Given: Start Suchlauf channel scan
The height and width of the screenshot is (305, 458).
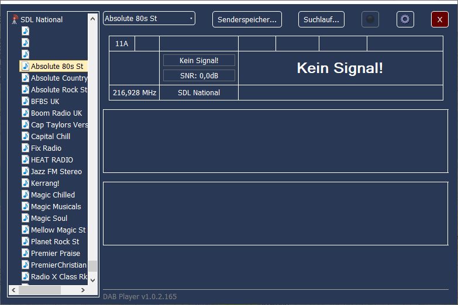Looking at the screenshot, I should (321, 19).
